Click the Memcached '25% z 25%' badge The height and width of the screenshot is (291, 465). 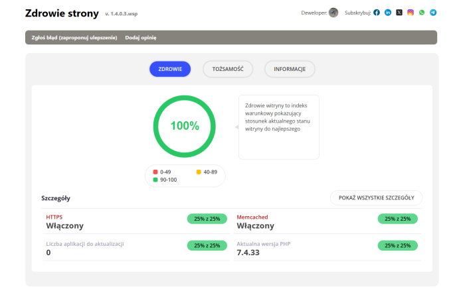click(x=398, y=218)
